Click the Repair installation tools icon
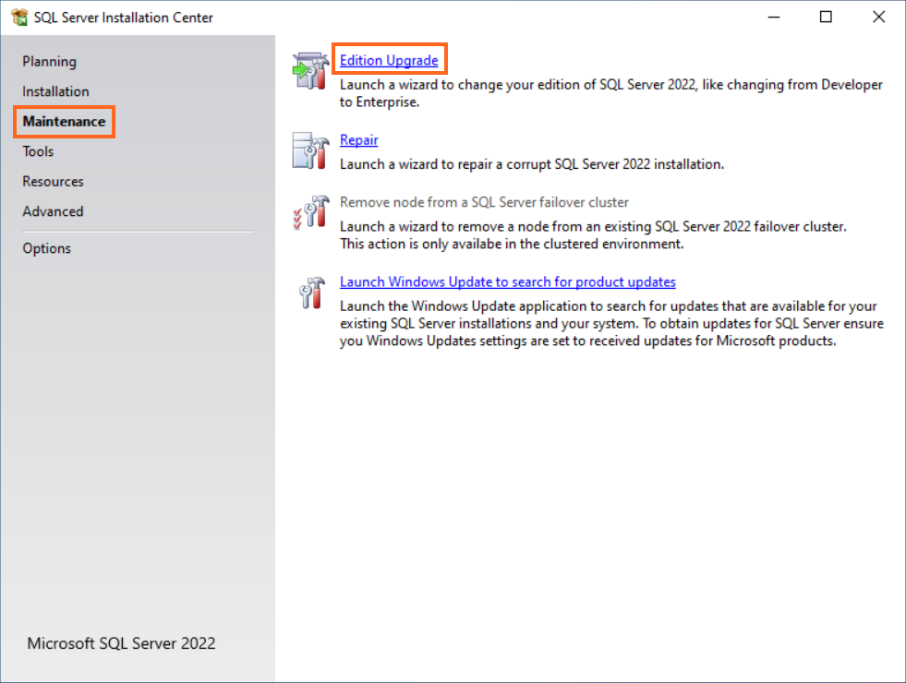The width and height of the screenshot is (906, 683). coord(311,150)
